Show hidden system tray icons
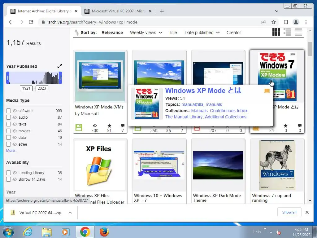The image size is (317, 238). pyautogui.click(x=271, y=232)
